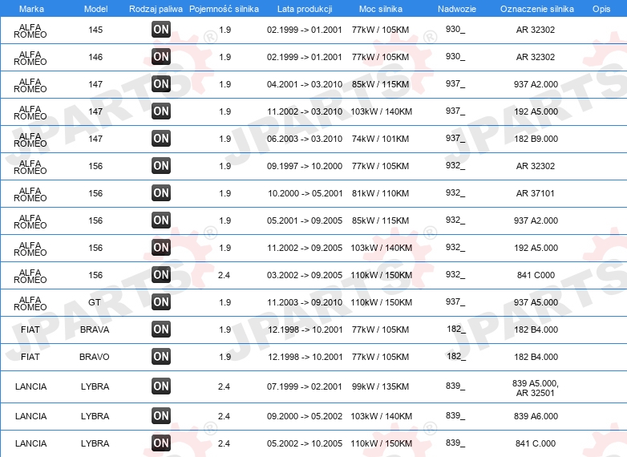Click body code '937_' in the GT row
Viewport: 627px width, 457px height.
455,302
